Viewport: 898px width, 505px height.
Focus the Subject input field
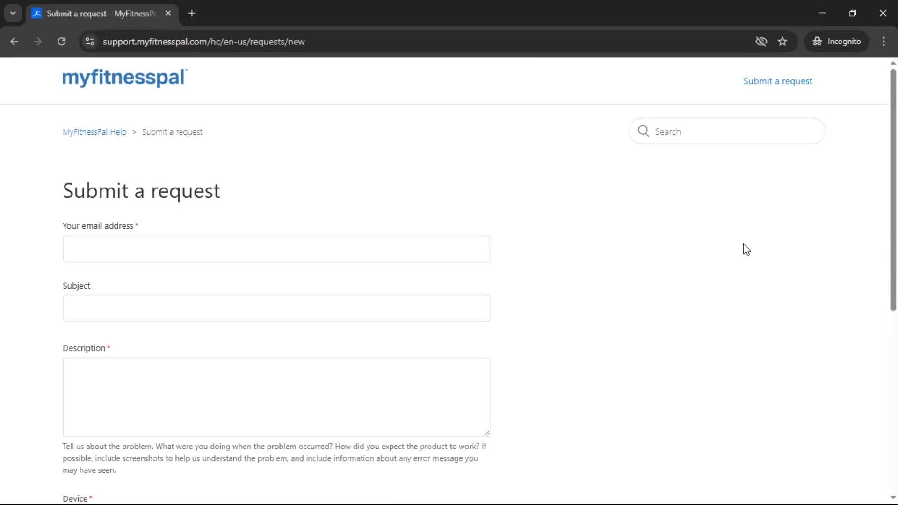[276, 308]
